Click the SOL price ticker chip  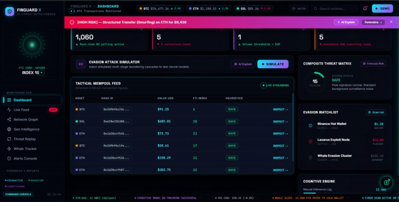click(x=253, y=8)
